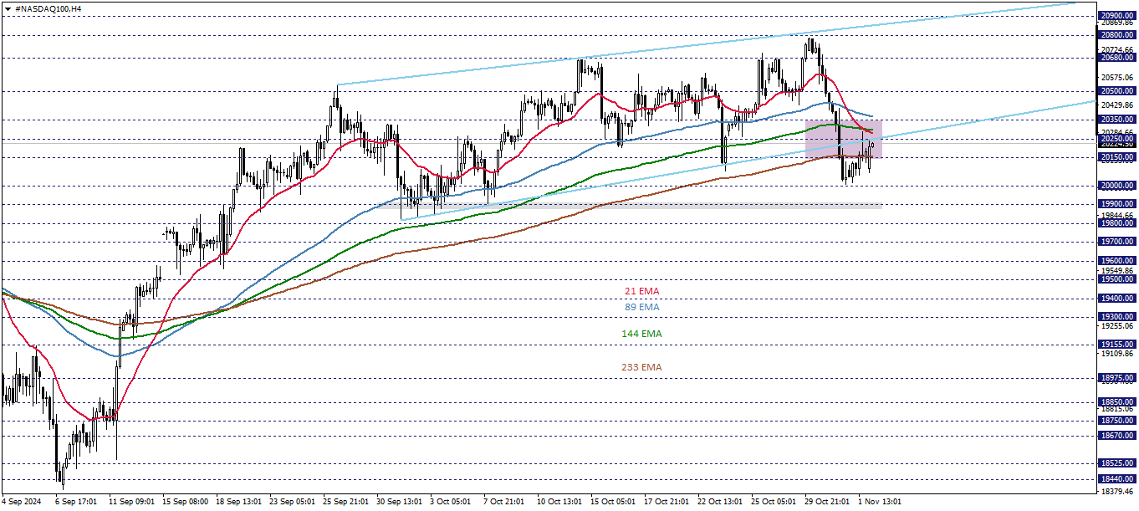Click the 3 Oct 05:01 time label
1139x511 pixels.
tap(450, 502)
